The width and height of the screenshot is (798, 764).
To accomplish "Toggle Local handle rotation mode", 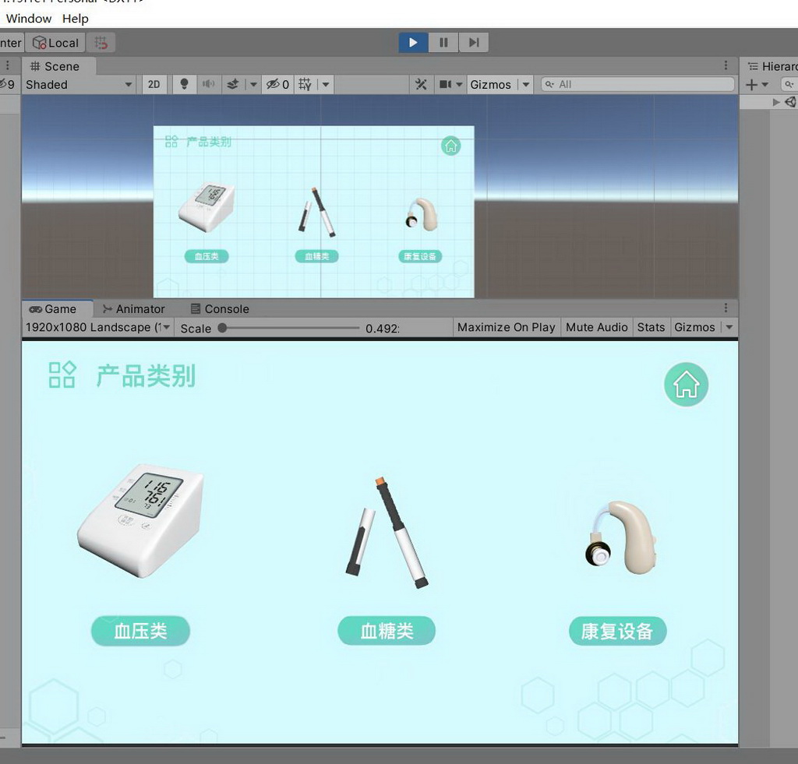I will tap(55, 43).
